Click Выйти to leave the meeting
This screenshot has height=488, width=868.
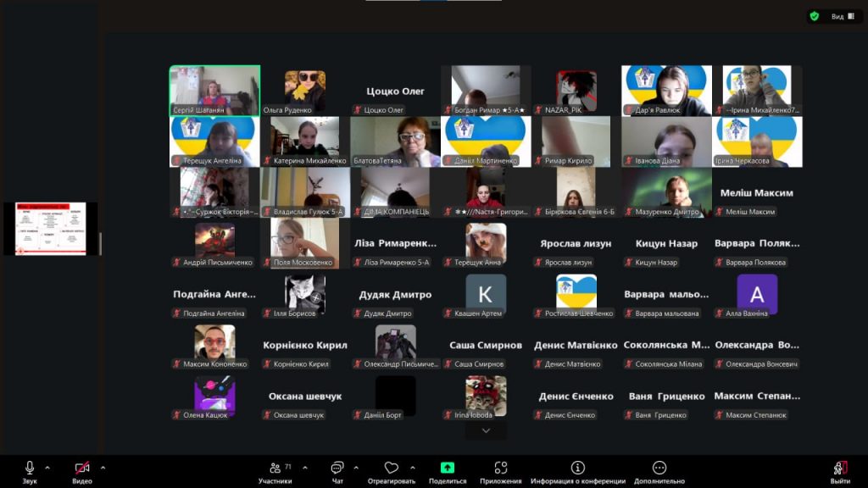click(840, 471)
